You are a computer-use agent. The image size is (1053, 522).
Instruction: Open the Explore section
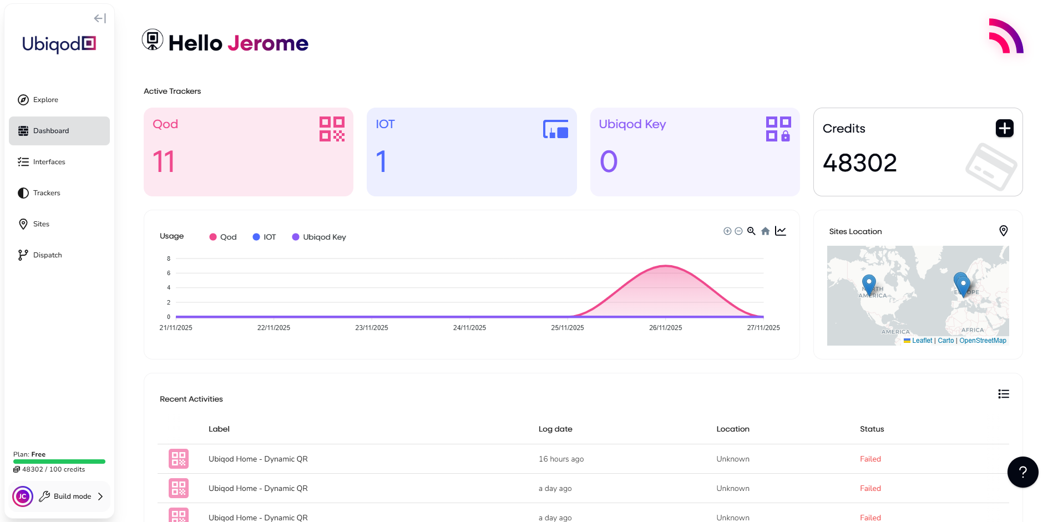[x=59, y=100]
